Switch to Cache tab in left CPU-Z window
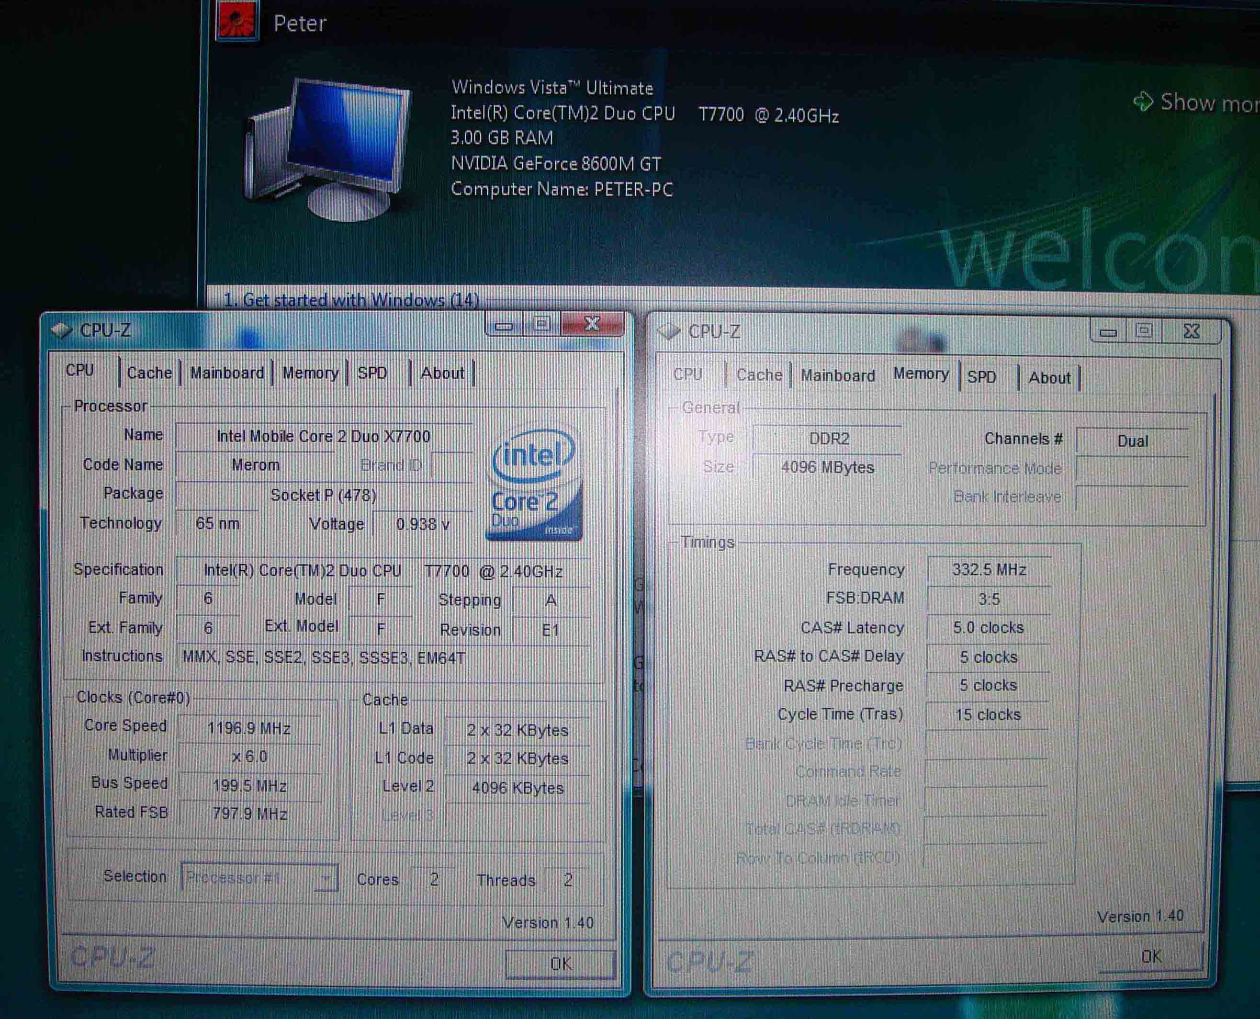Viewport: 1260px width, 1019px height. (x=150, y=373)
